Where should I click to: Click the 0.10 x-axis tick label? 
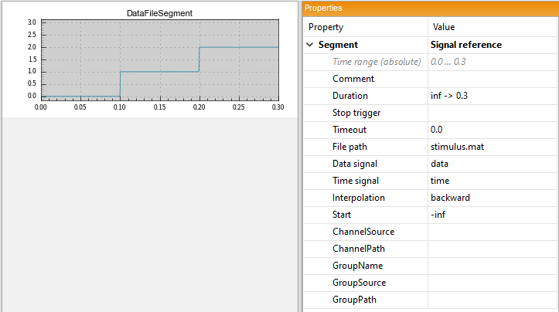[x=119, y=107]
